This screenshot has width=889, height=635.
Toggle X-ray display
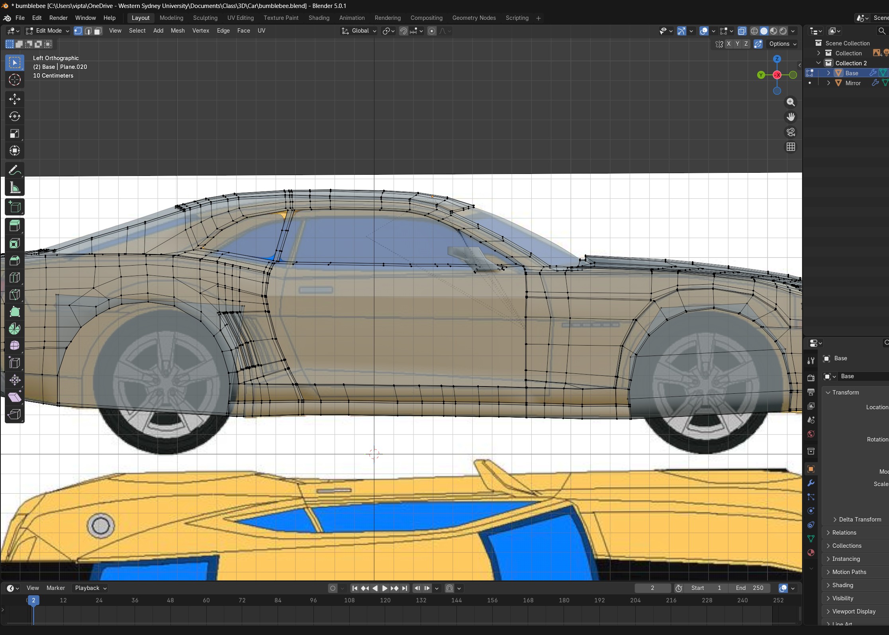pos(742,31)
